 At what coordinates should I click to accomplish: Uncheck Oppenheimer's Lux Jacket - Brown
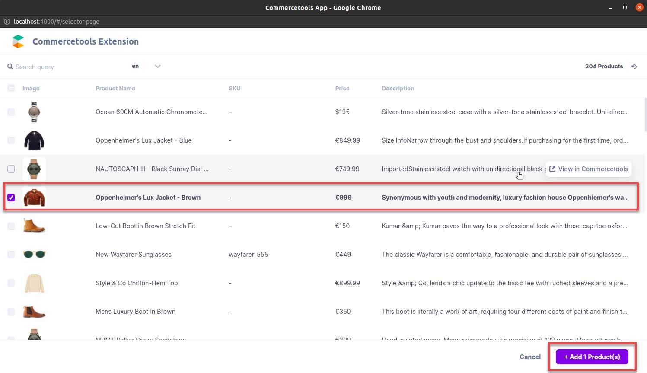11,198
